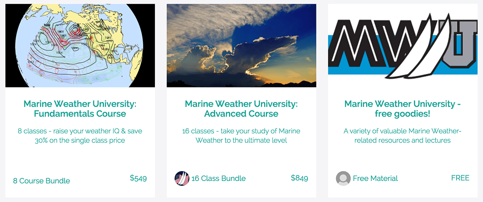Click the '8 classes - raise your weather IQ' description

coord(80,136)
